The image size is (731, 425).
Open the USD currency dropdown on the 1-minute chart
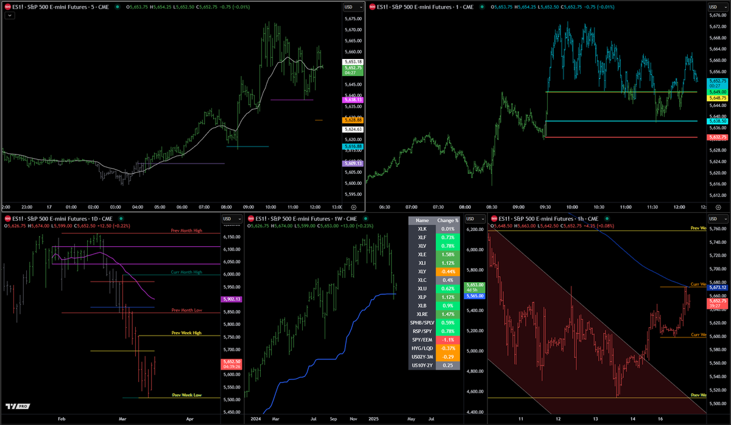tap(717, 7)
